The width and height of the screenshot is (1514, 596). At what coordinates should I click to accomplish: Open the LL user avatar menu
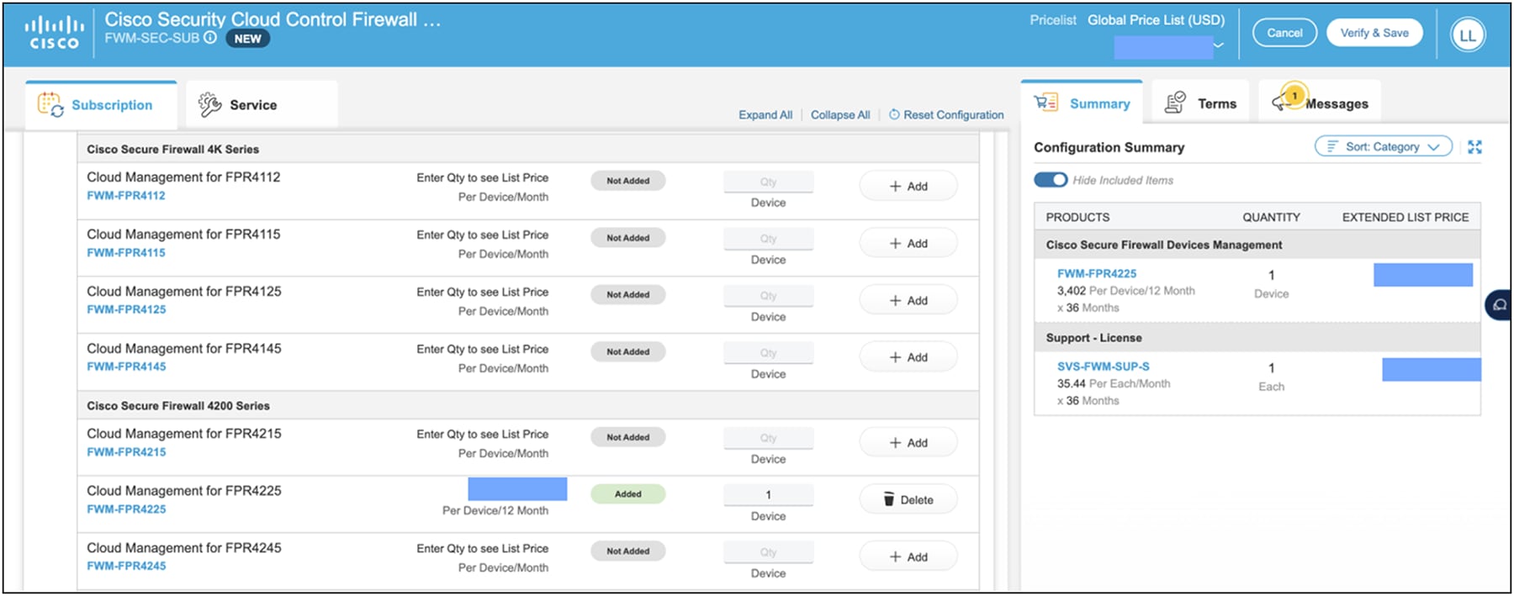(x=1468, y=34)
